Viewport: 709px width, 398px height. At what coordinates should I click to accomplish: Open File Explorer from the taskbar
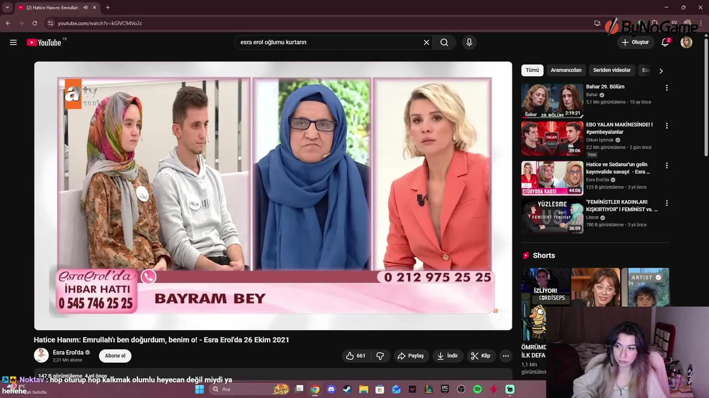(x=363, y=389)
